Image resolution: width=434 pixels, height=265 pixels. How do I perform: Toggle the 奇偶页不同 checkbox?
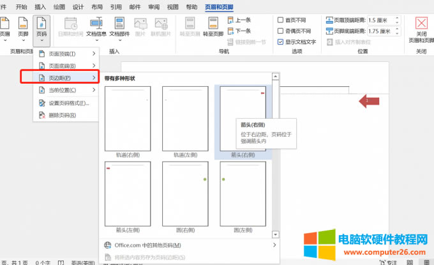(281, 31)
